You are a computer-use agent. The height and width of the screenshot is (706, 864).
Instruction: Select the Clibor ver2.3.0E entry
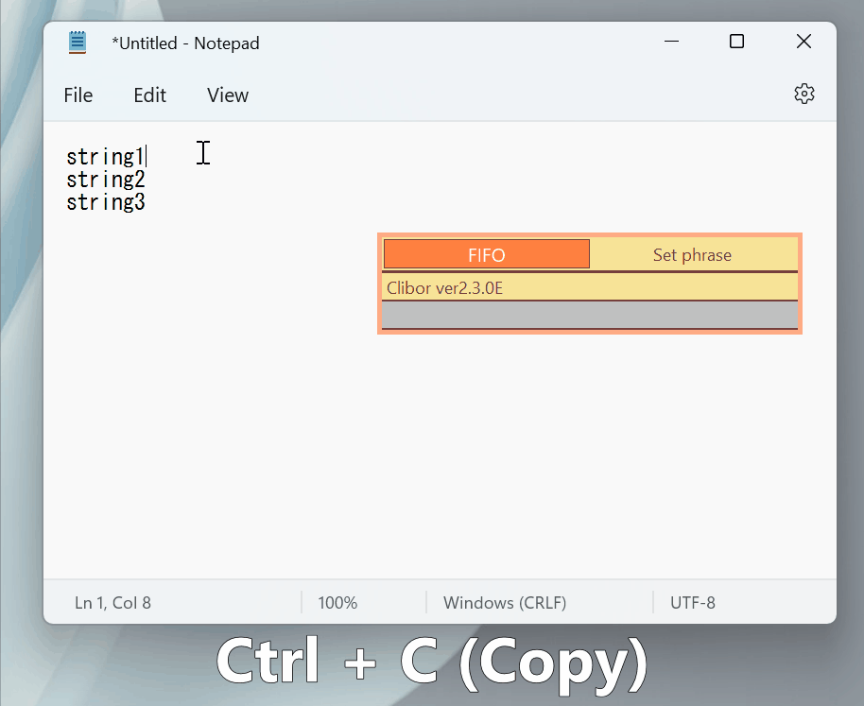(590, 287)
